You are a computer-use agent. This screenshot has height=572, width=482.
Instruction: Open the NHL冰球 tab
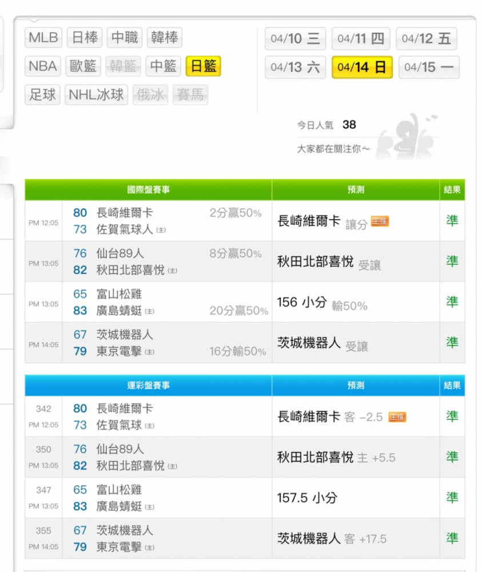tap(96, 95)
